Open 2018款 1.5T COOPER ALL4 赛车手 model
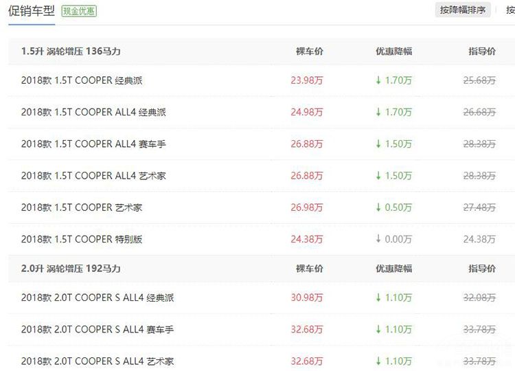The image size is (515, 371). (93, 144)
